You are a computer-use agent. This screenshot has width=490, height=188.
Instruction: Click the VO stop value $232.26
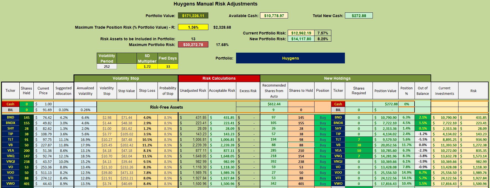click(x=127, y=167)
